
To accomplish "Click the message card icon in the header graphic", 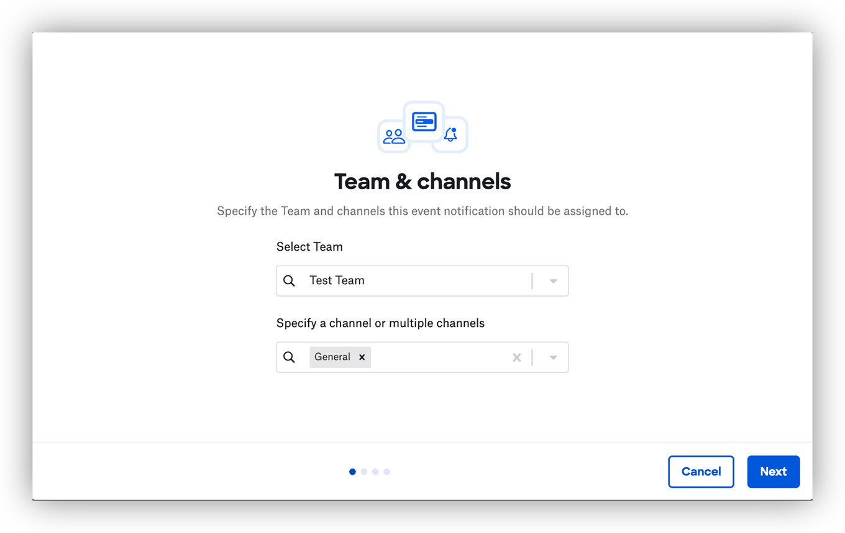I will (x=424, y=122).
